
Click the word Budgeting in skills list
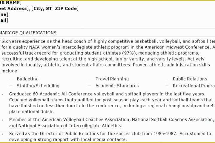(x=28, y=79)
